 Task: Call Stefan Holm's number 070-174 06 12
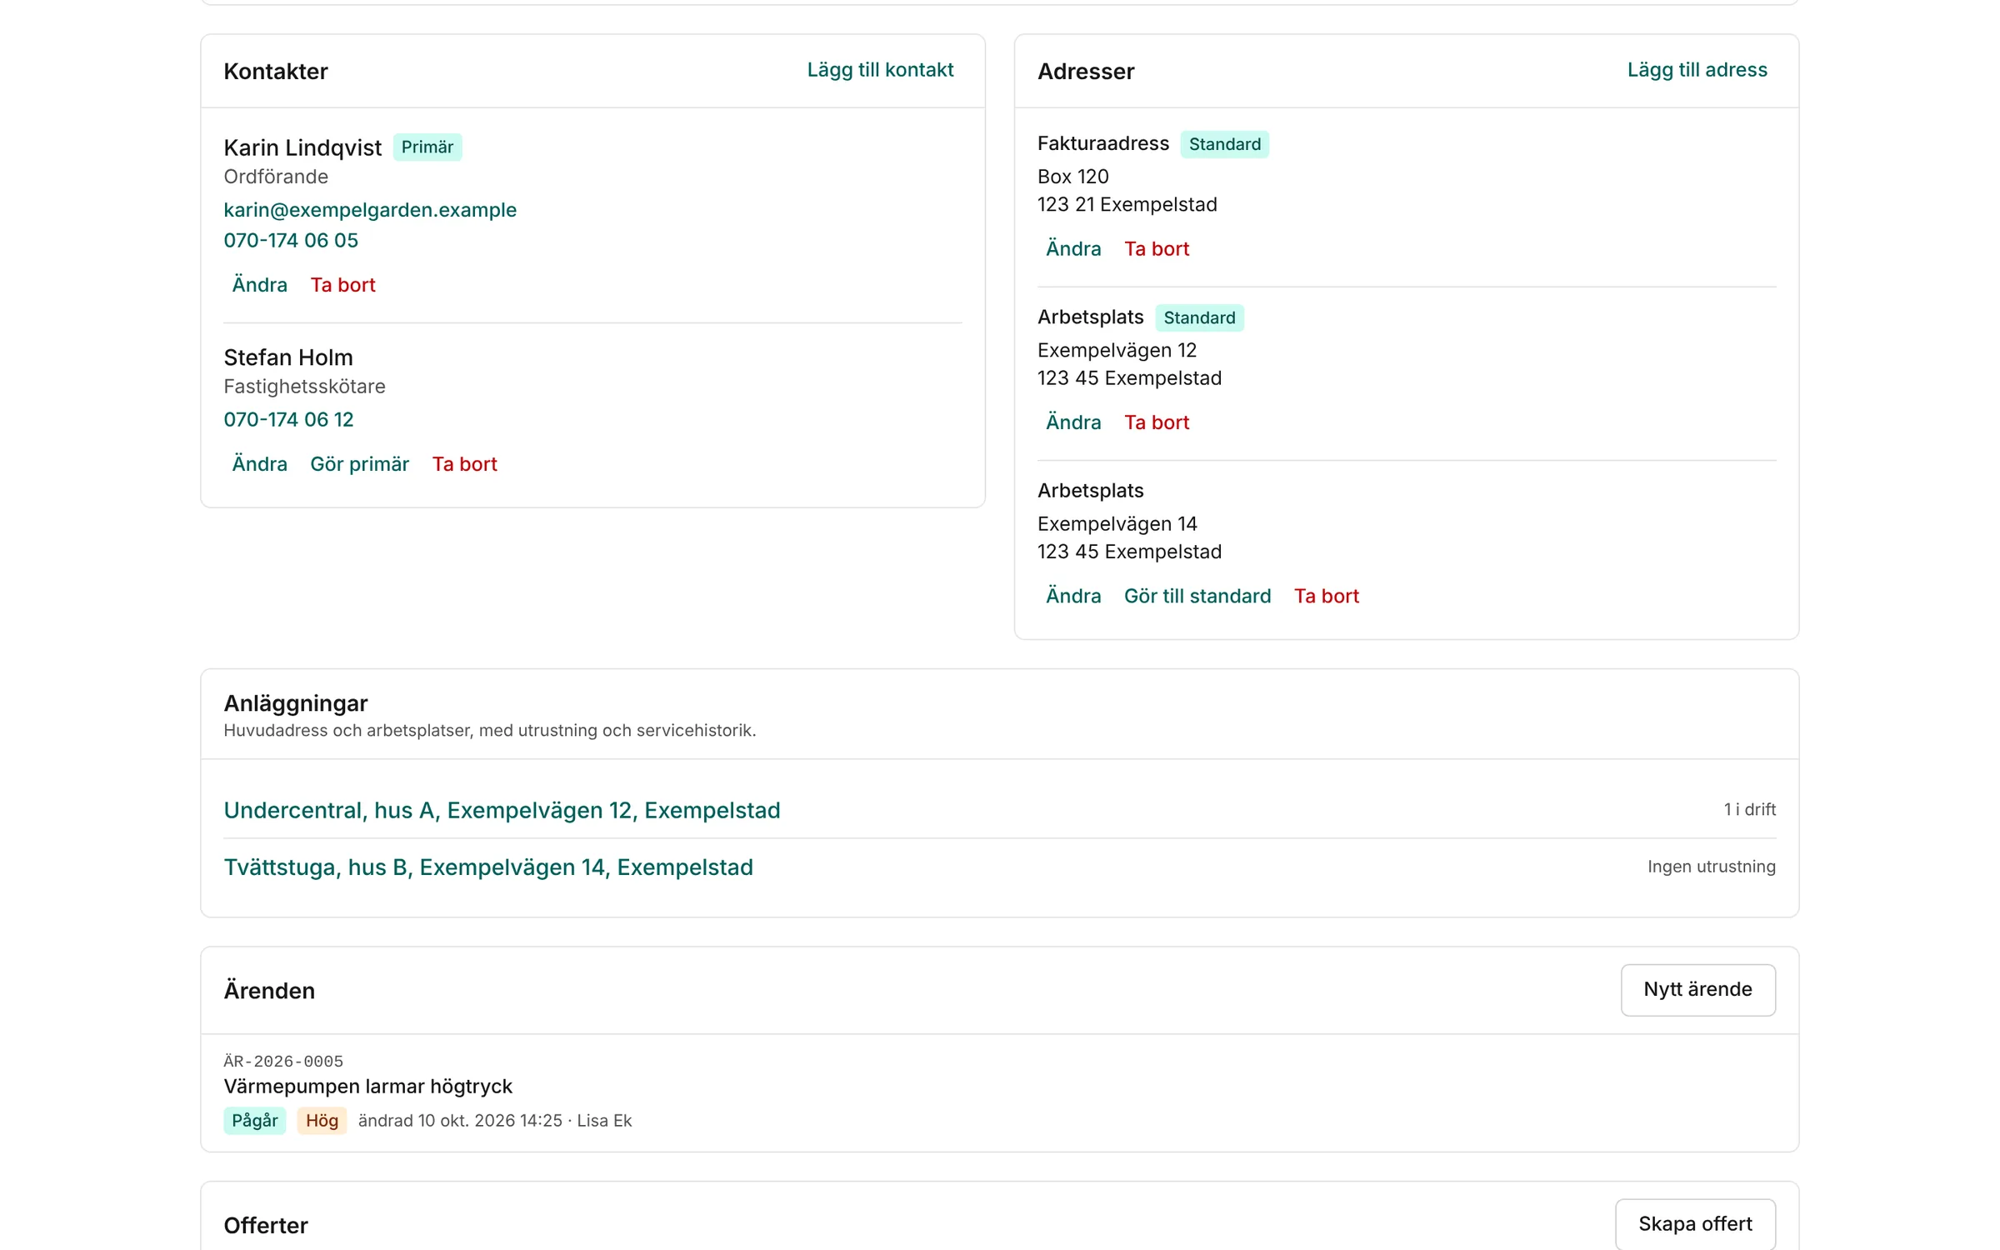288,420
